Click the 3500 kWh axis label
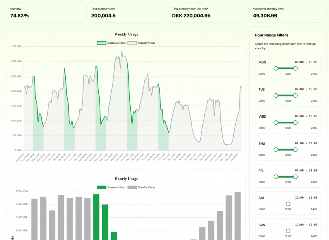This screenshot has height=240, width=329. 16,46
